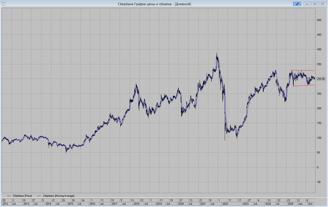This screenshot has width=328, height=207.
Task: Click the 2022 year on time axis
Action: click(x=225, y=204)
